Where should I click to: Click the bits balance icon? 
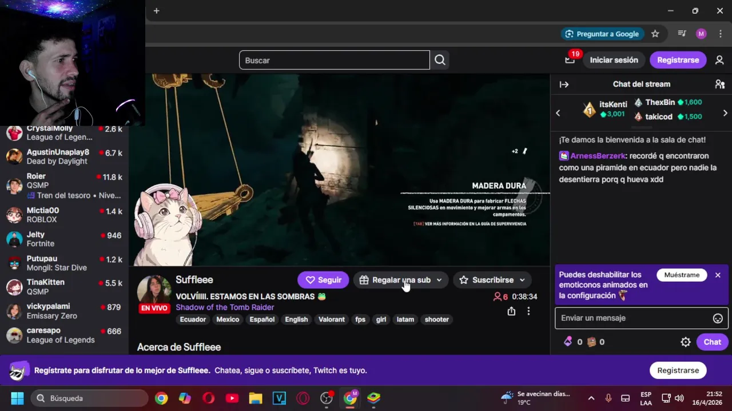tap(568, 342)
